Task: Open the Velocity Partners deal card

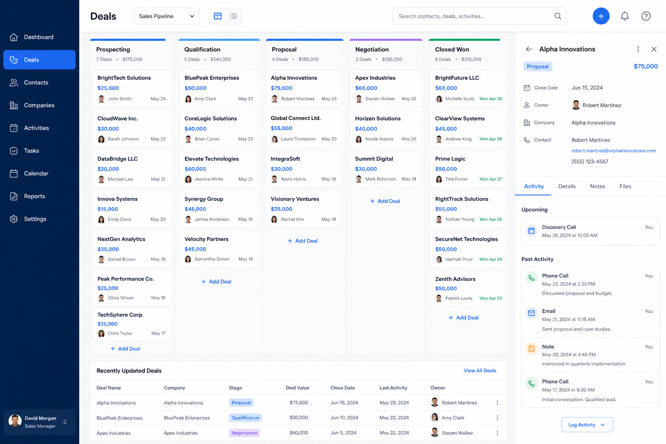Action: pos(219,249)
